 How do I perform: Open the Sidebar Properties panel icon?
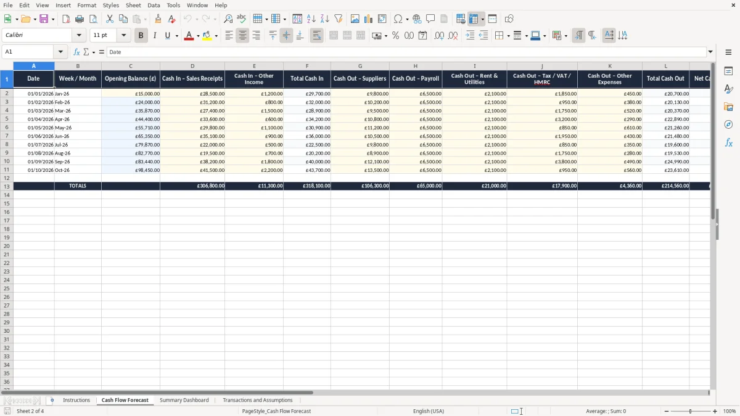click(728, 71)
